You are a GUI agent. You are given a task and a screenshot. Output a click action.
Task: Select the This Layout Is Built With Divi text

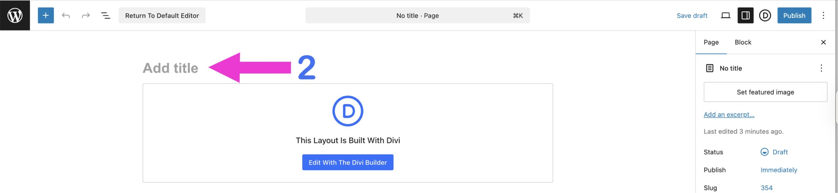click(x=348, y=141)
